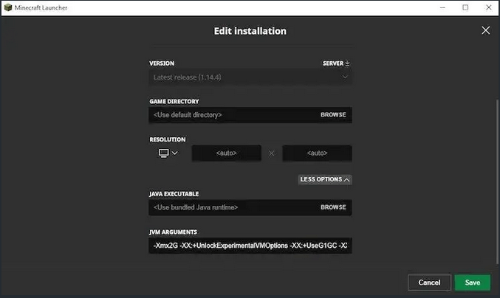The height and width of the screenshot is (298, 500).
Task: Minimize the Minecraft Launcher window
Action: point(442,7)
